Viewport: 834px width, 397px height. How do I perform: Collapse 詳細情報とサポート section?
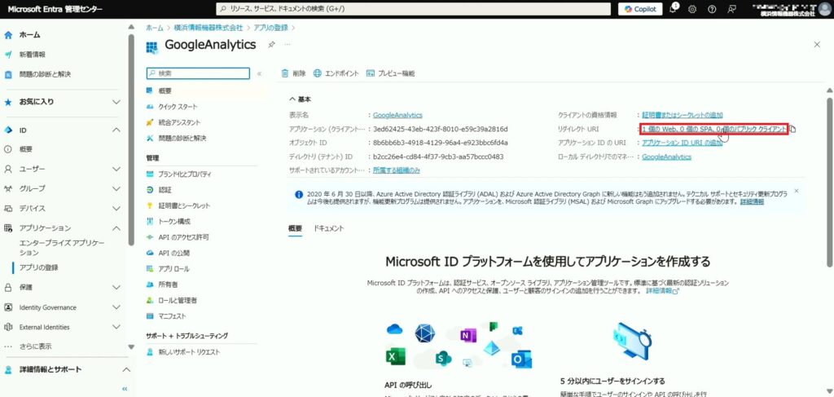pos(125,369)
